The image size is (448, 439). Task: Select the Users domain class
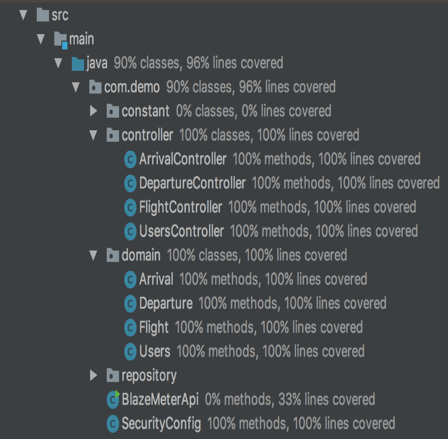point(155,352)
